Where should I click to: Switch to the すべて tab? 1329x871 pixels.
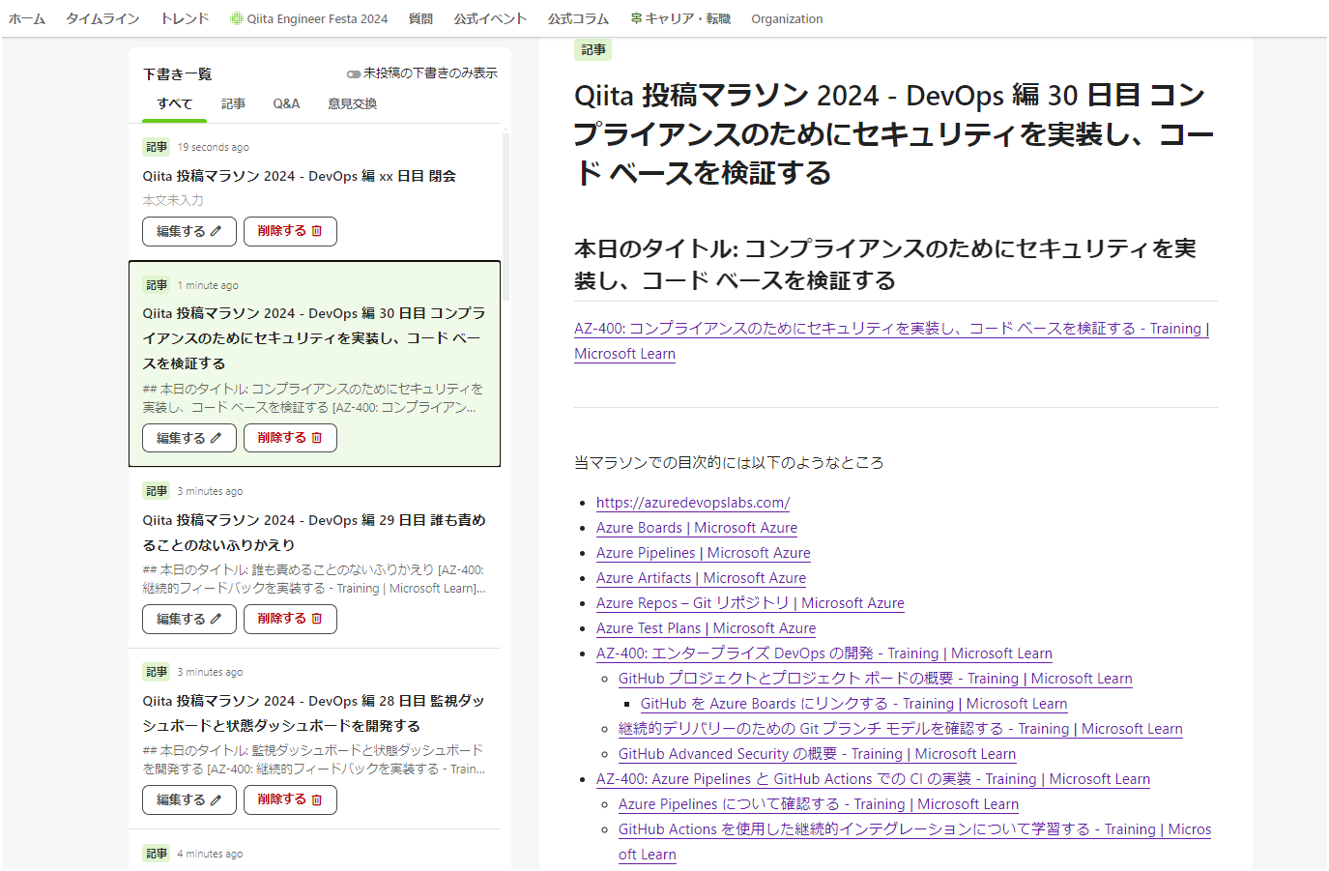(x=175, y=103)
